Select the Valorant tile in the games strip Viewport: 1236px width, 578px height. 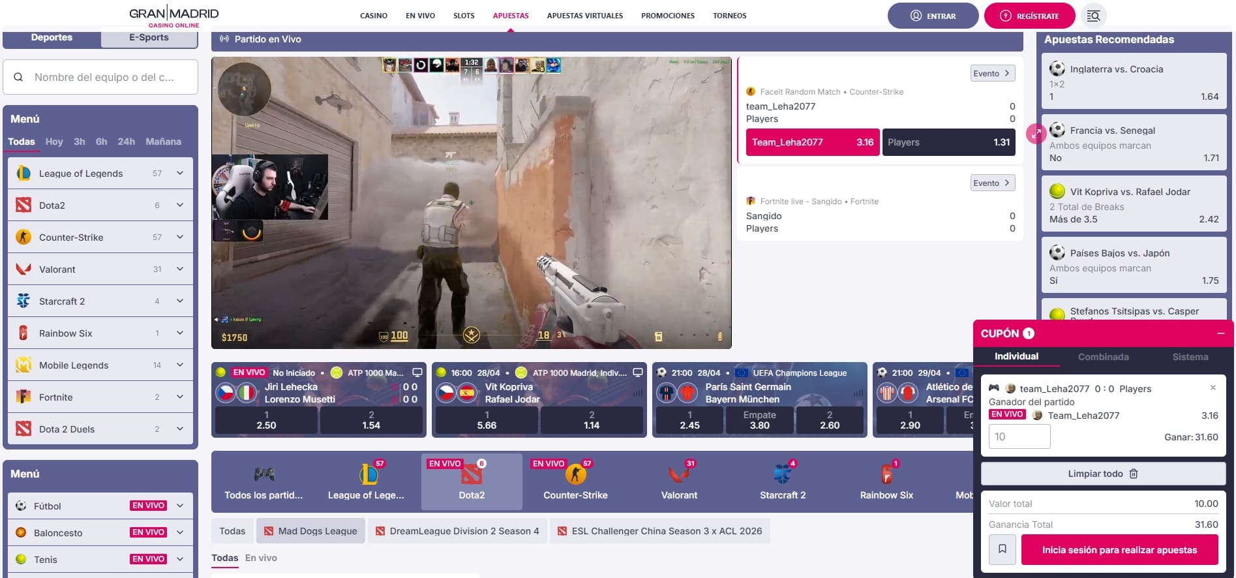pos(679,481)
